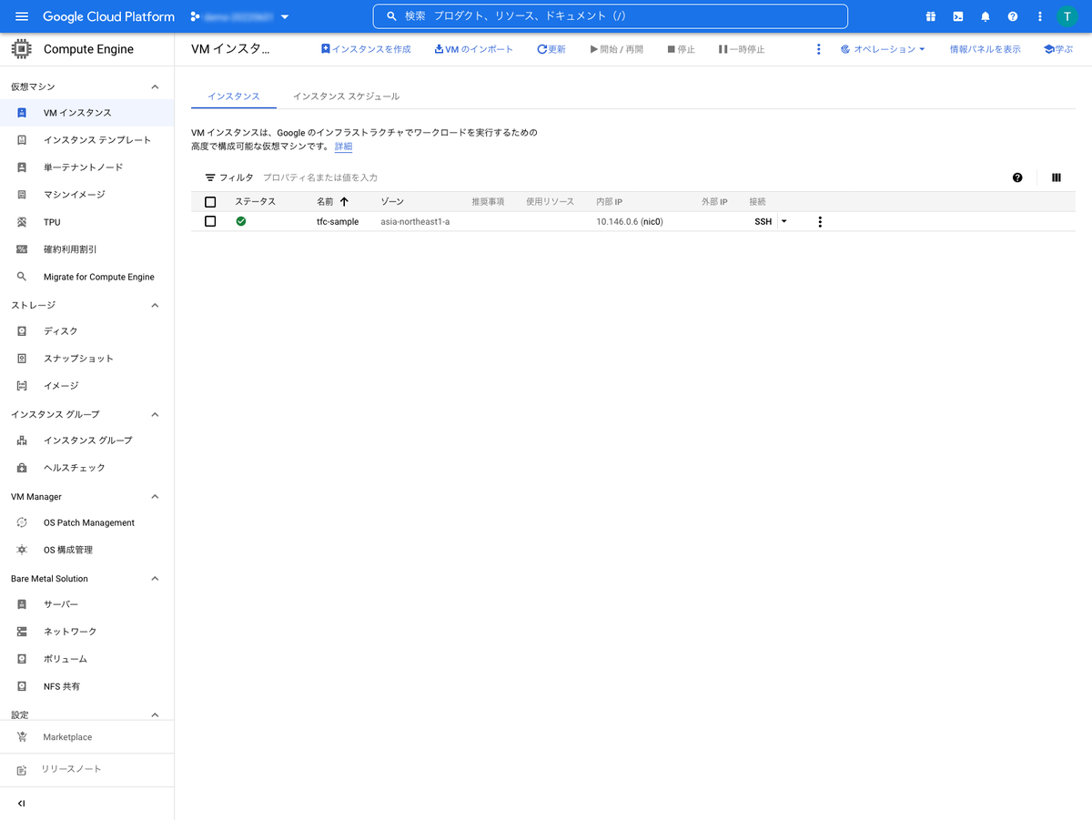
Task: Collapse the VM Manager section
Action: click(155, 496)
